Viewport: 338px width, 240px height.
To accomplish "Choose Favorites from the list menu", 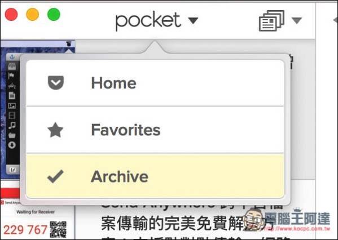I will [155, 130].
